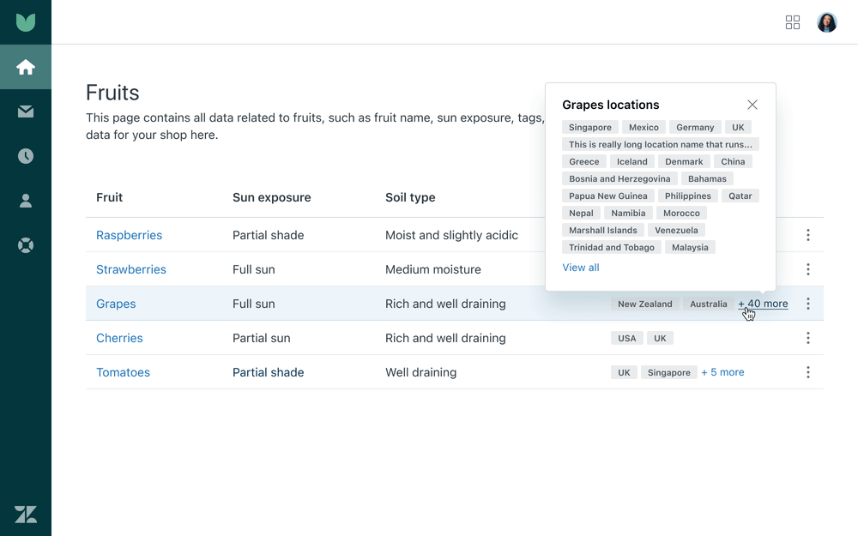The image size is (858, 536).
Task: Click 'Medium moisture' cell
Action: [x=433, y=269]
